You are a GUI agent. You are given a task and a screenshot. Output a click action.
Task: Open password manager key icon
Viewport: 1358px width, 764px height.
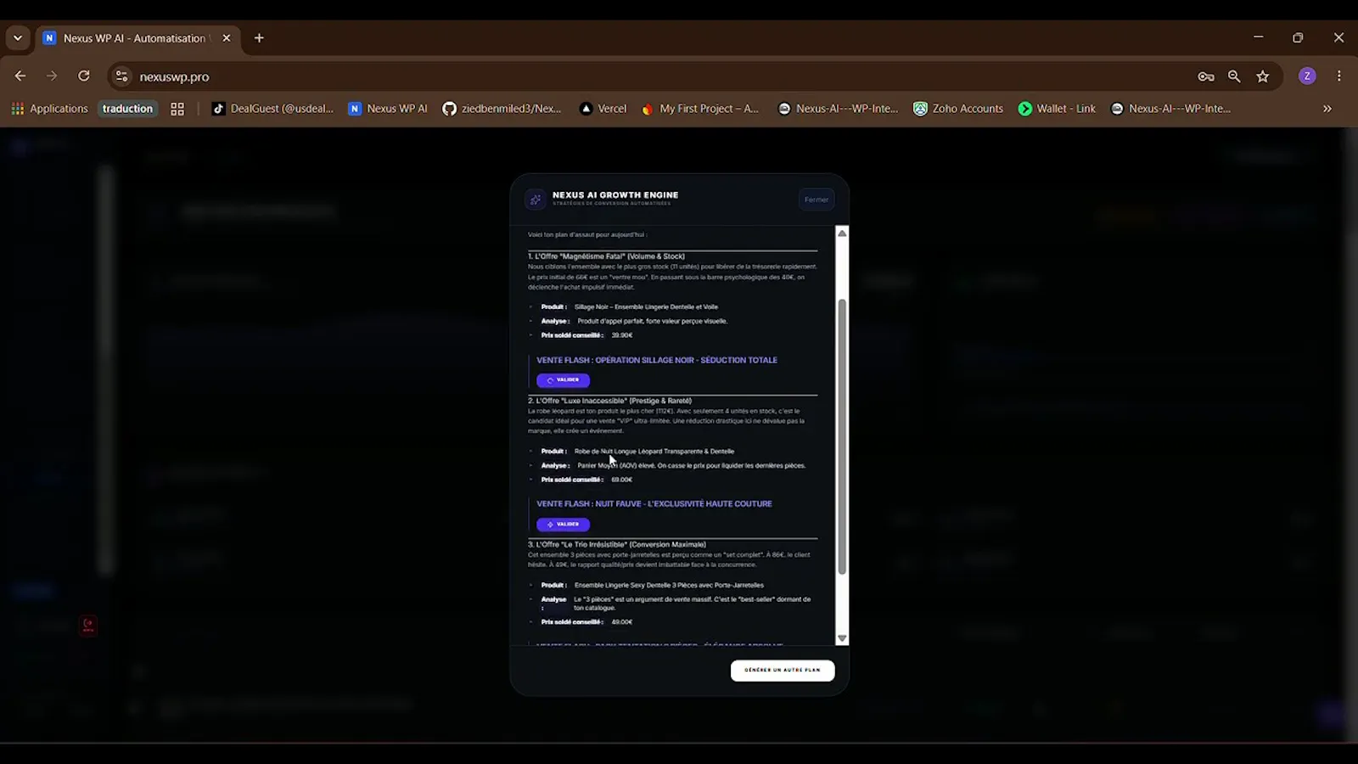tap(1206, 76)
